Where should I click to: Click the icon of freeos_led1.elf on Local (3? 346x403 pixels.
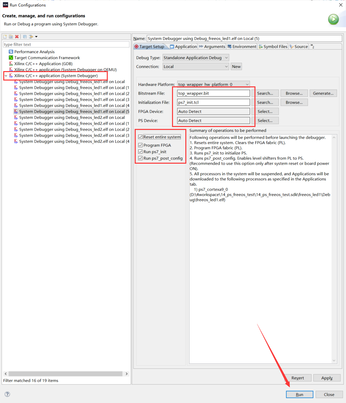coord(16,100)
